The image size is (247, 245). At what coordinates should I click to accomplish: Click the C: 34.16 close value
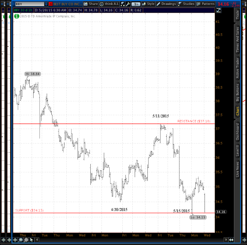122,10
